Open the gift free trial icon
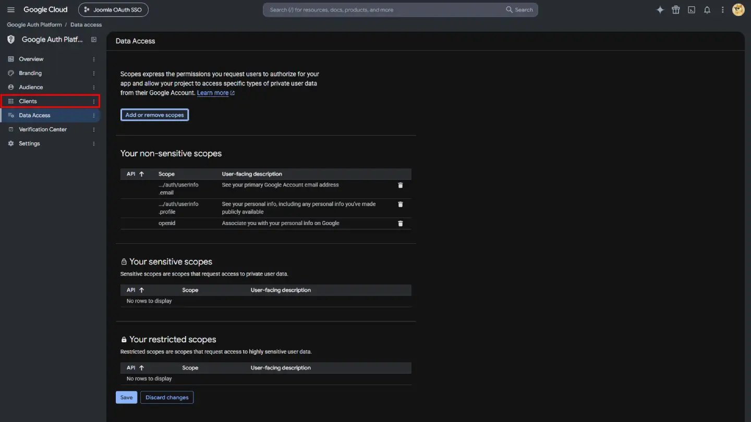The height and width of the screenshot is (422, 751). [x=676, y=10]
